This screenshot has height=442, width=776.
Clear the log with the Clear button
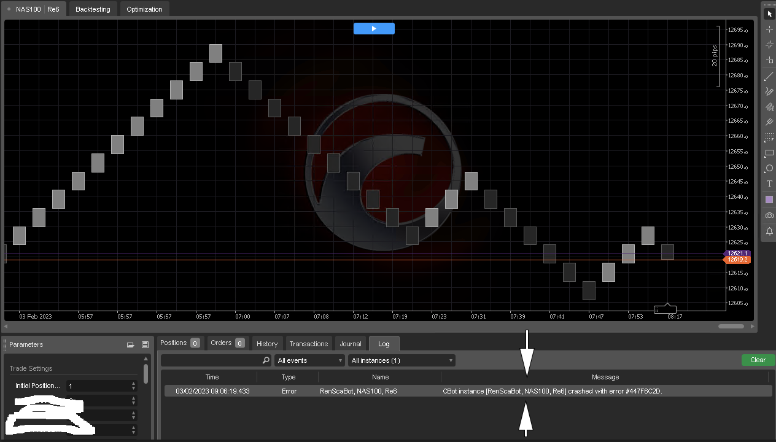(758, 360)
